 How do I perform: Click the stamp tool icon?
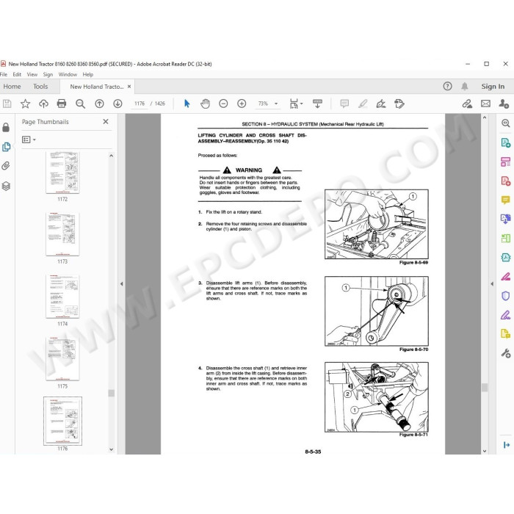tap(399, 104)
